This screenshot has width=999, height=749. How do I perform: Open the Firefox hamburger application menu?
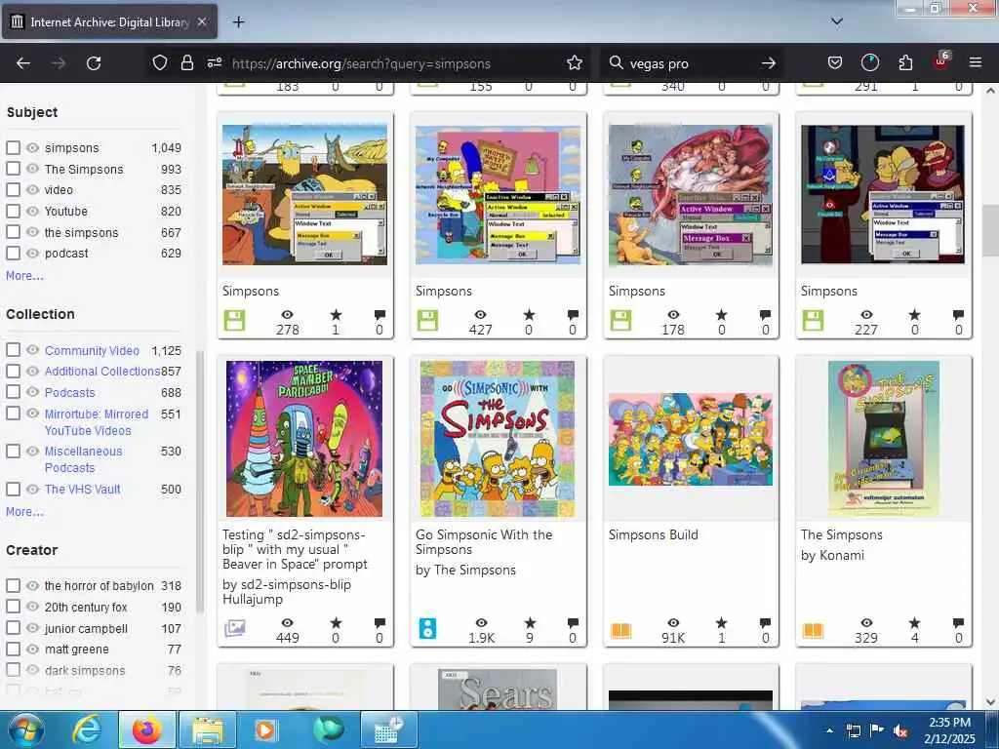976,62
